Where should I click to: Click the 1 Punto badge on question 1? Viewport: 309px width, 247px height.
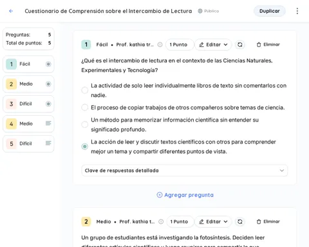pos(180,44)
